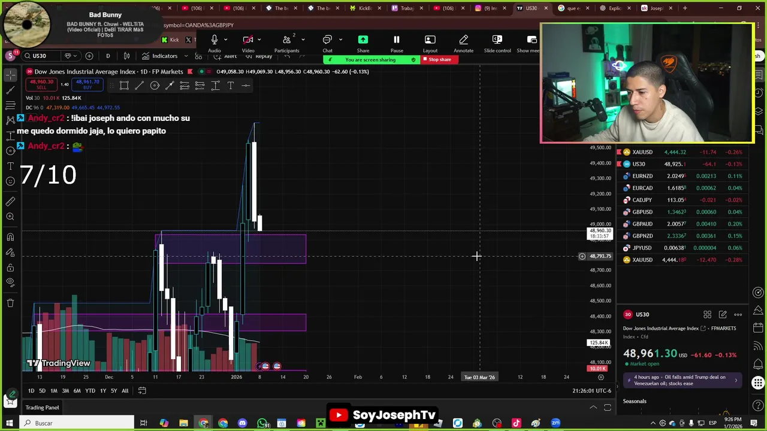This screenshot has height=431, width=767.
Task: Open Zoom Layout options
Action: [x=430, y=43]
